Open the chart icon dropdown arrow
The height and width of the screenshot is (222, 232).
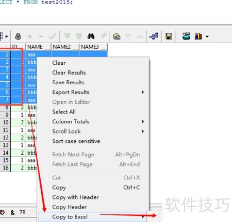(207, 36)
